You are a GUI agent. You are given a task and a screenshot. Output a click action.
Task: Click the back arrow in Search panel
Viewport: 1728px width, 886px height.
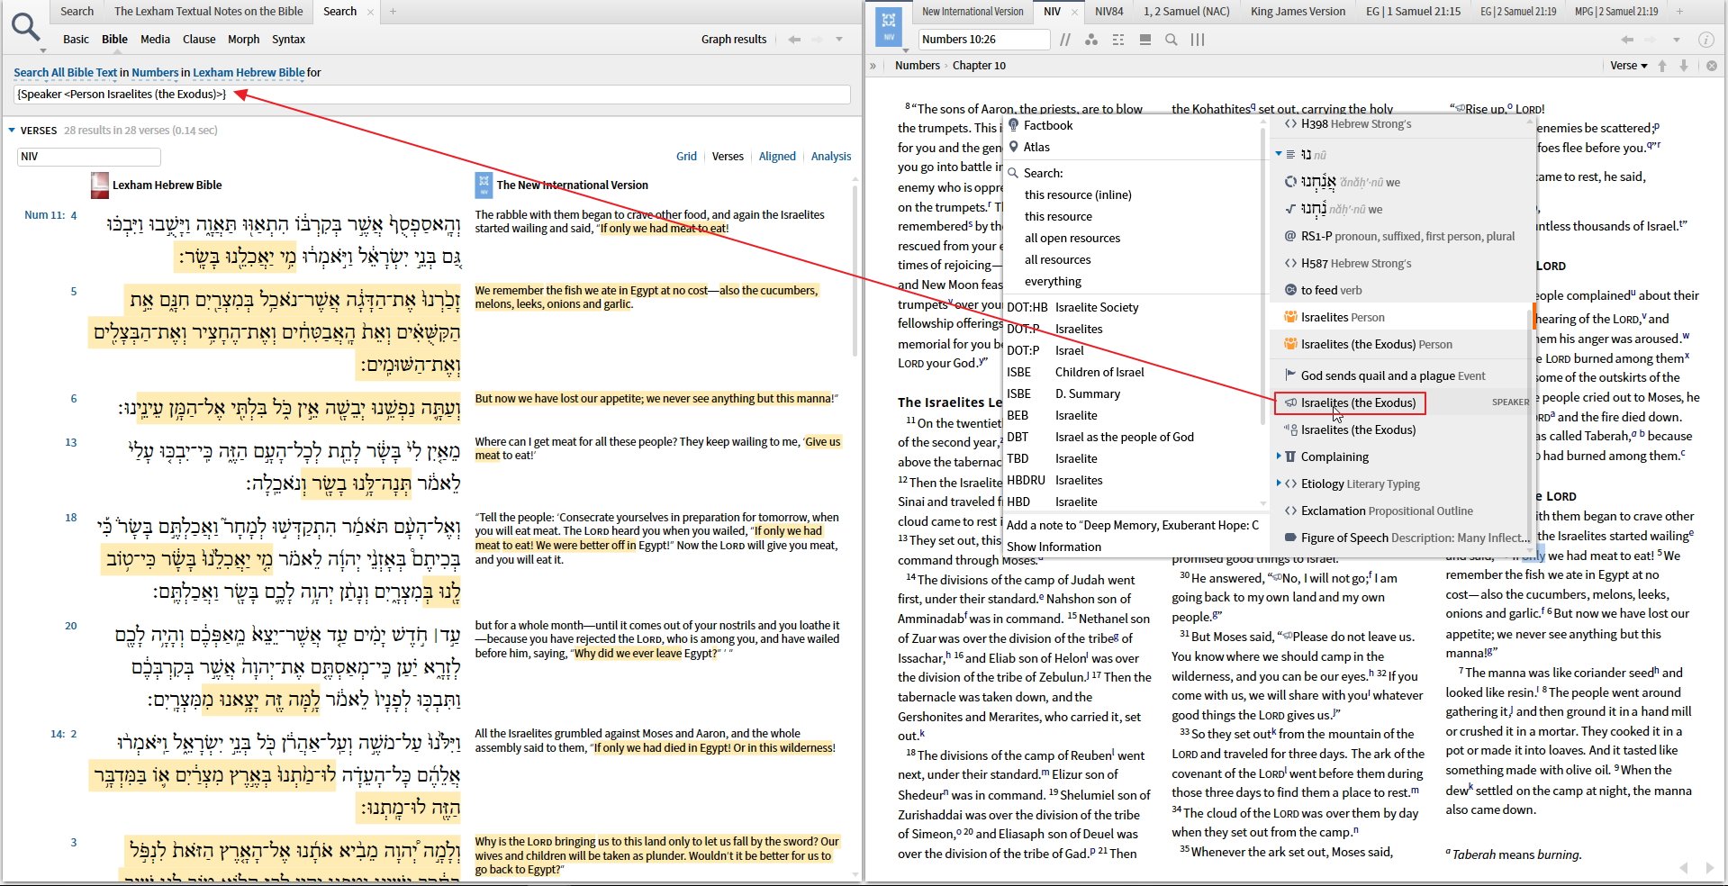tap(794, 40)
